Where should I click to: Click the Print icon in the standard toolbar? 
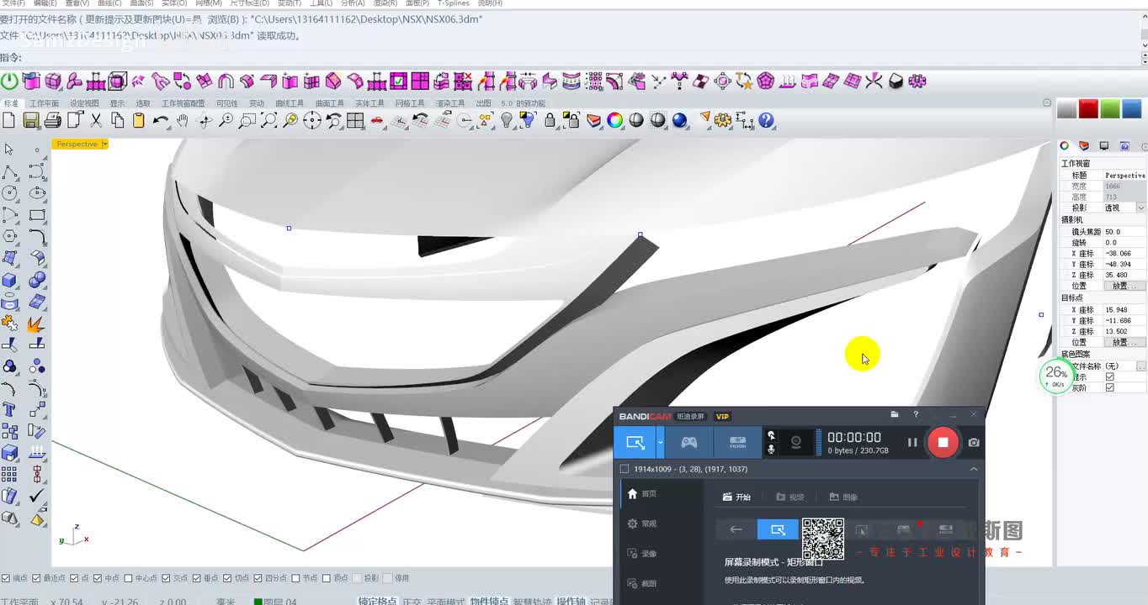[x=52, y=121]
